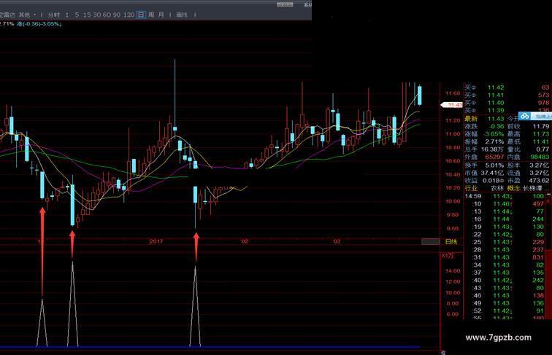Click the 概念 concept label
This screenshot has height=355, width=552.
(514, 188)
